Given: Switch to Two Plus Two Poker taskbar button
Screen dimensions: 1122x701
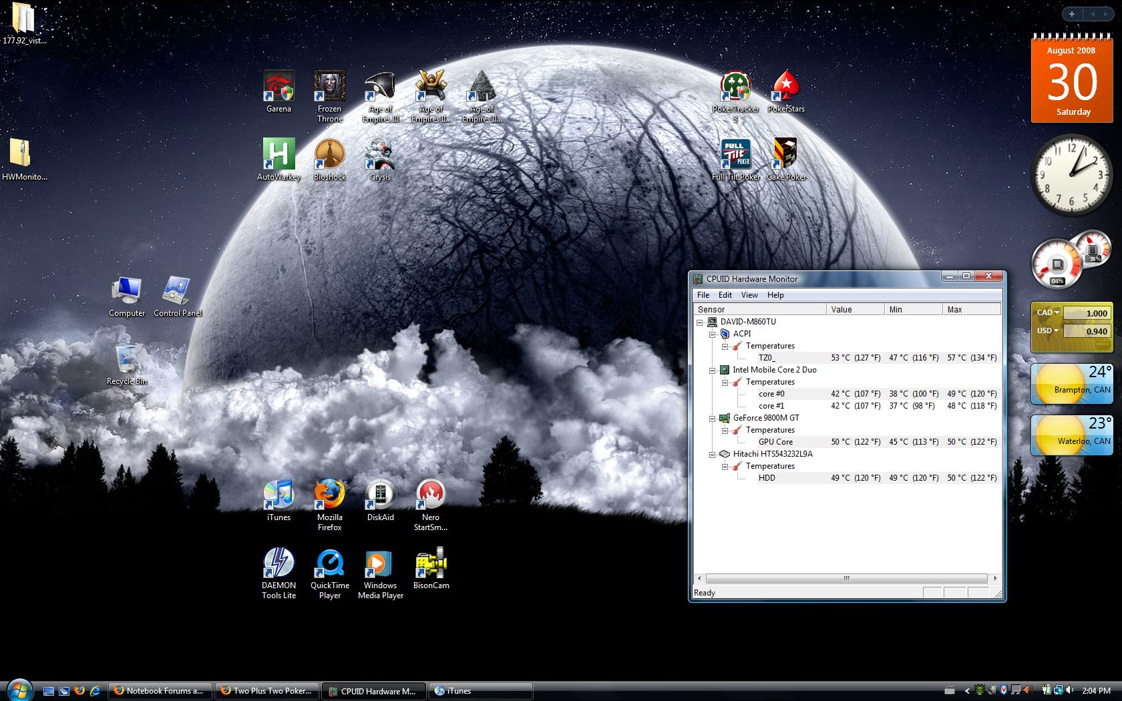Looking at the screenshot, I should (x=267, y=691).
